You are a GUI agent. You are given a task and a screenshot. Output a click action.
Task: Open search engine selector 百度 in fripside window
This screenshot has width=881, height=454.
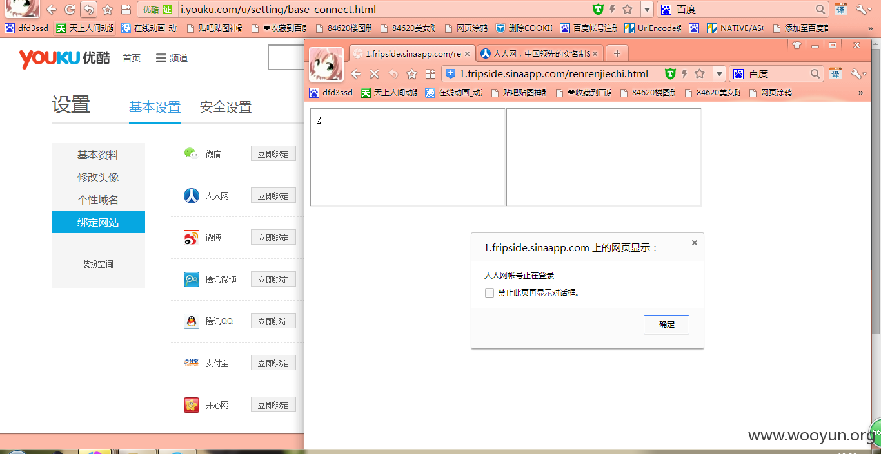(x=739, y=73)
